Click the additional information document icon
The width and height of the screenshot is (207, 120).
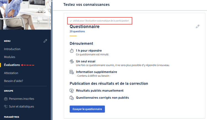(x=72, y=72)
